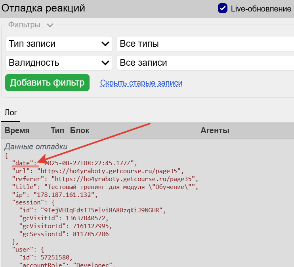Switch to the Лог tab
The width and height of the screenshot is (294, 267).
tap(11, 113)
